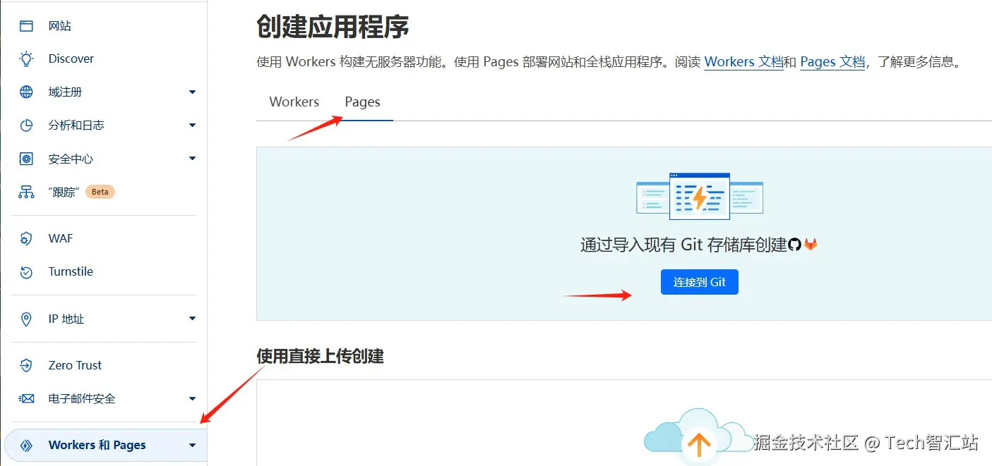Click the IP 地址 sidebar label
This screenshot has height=466, width=992.
[66, 319]
